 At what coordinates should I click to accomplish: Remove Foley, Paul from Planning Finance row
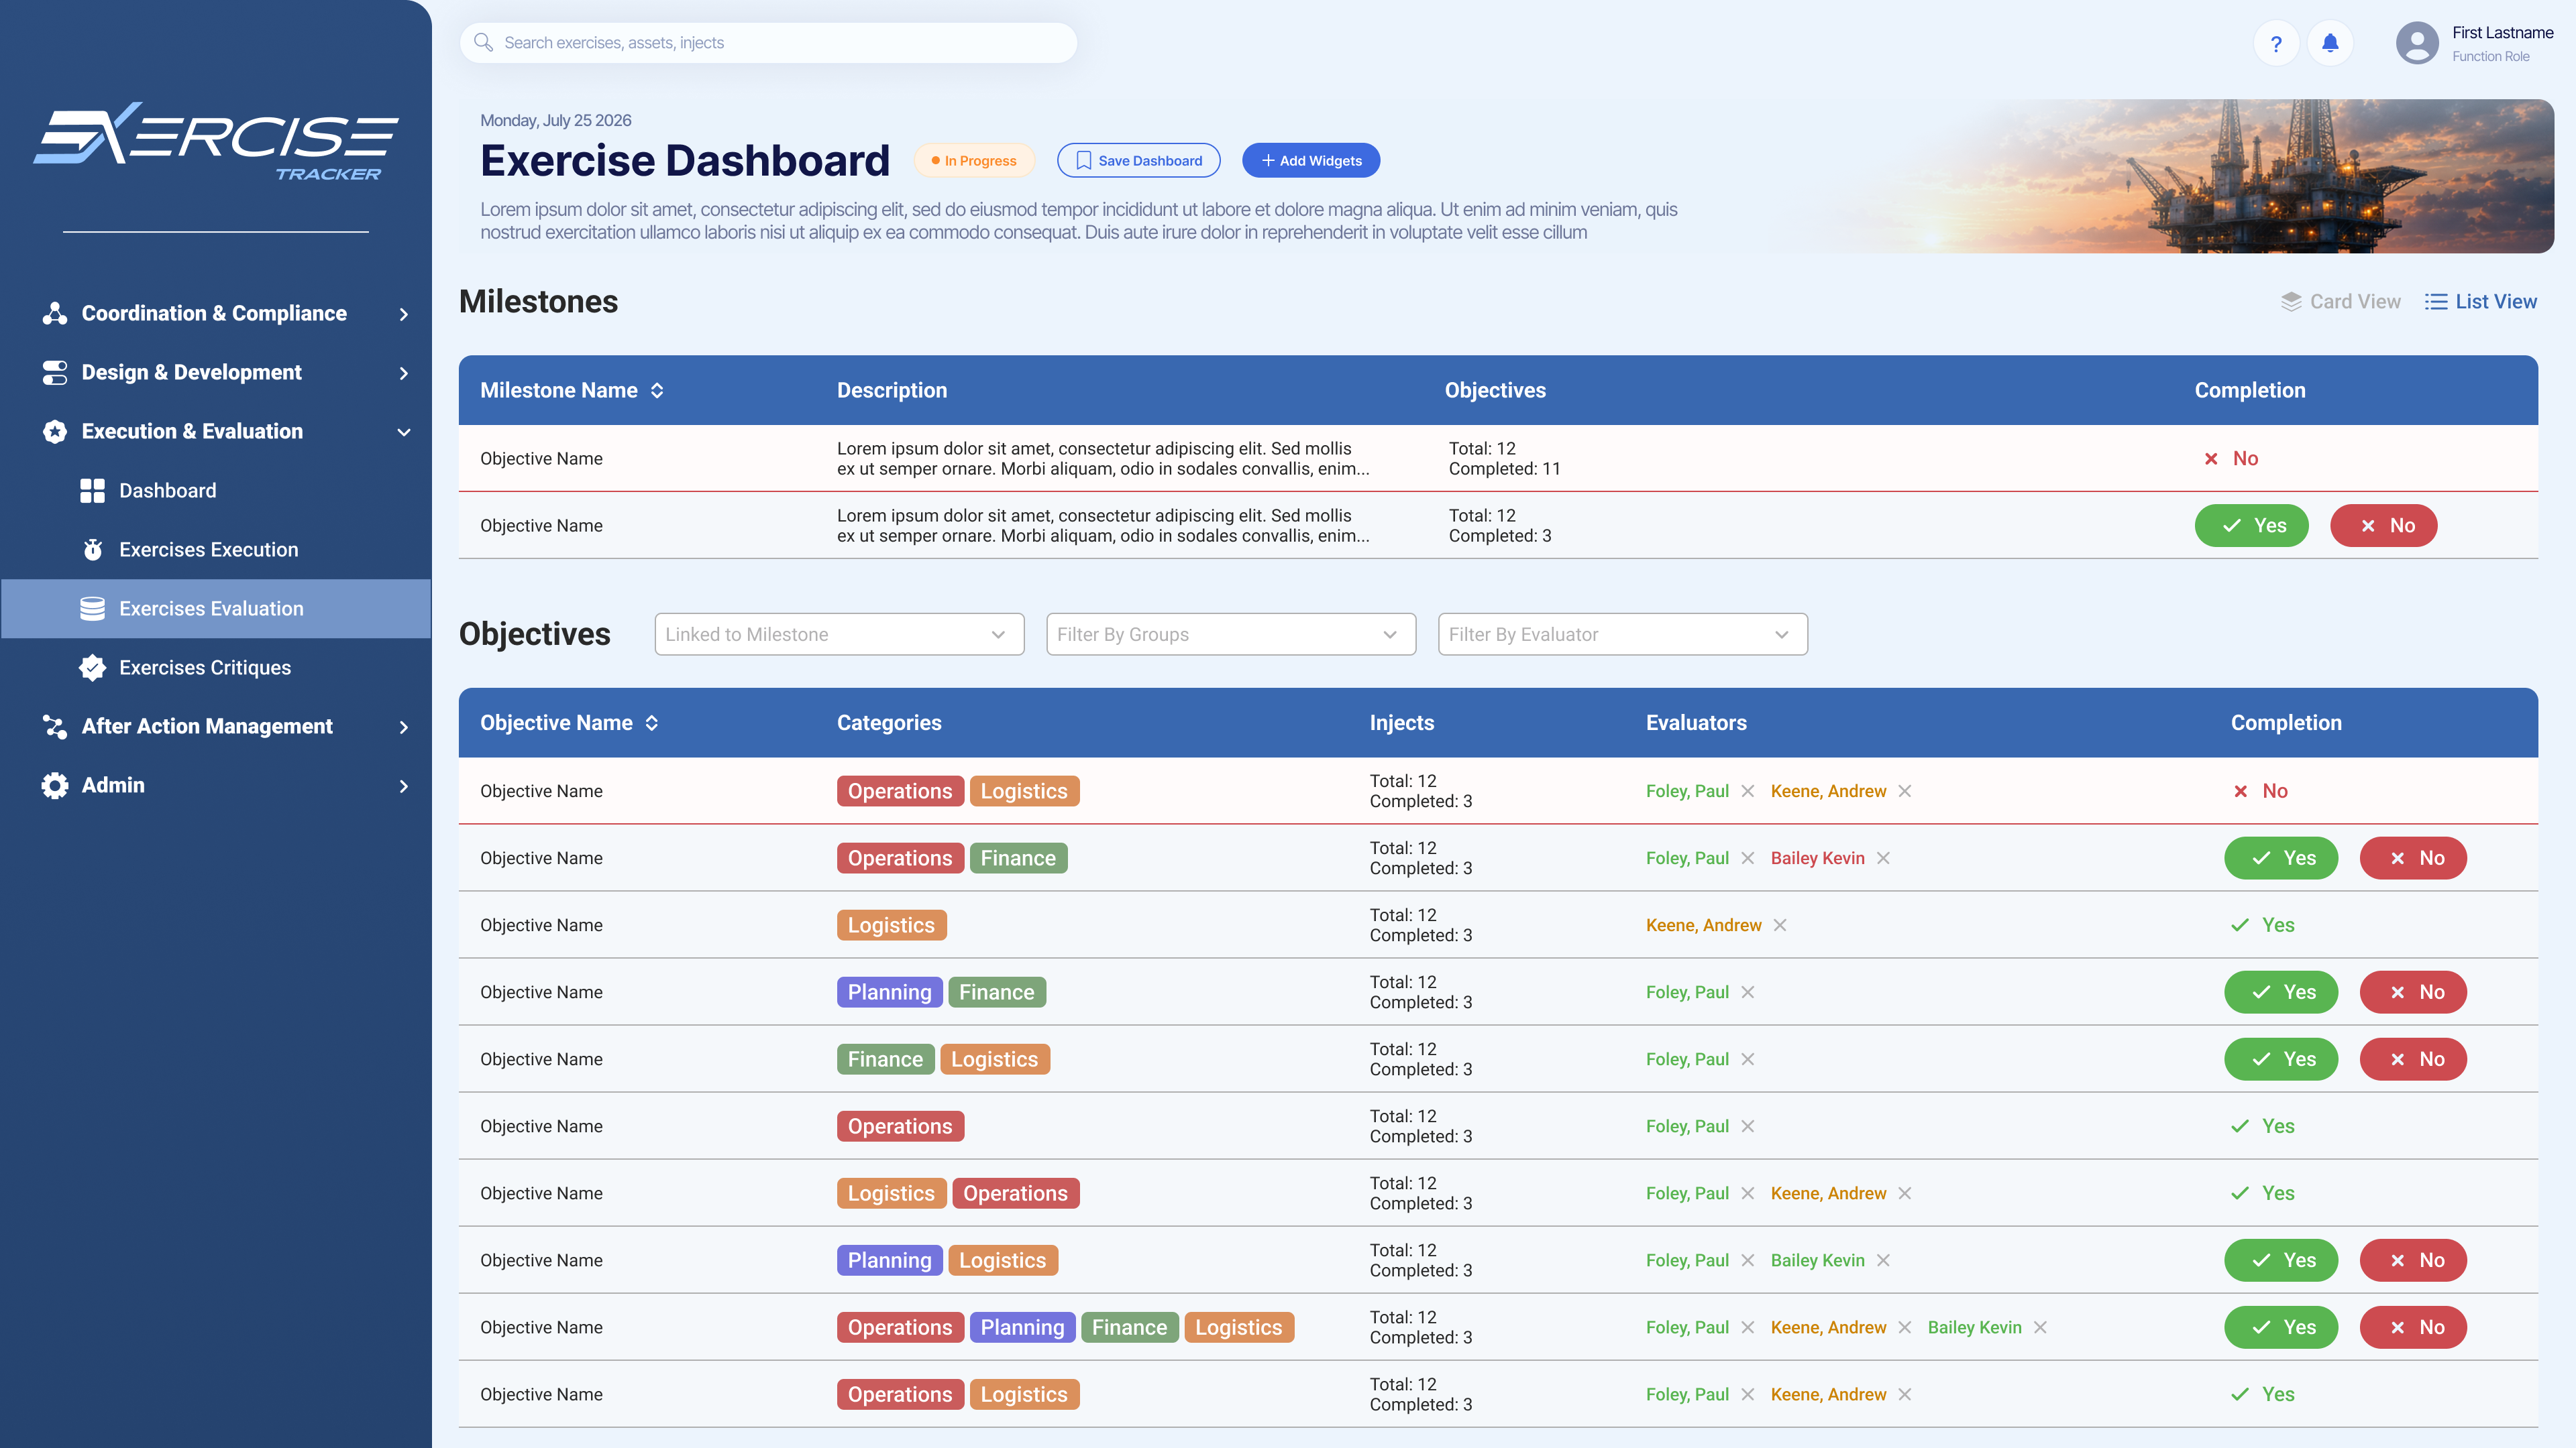tap(1748, 992)
